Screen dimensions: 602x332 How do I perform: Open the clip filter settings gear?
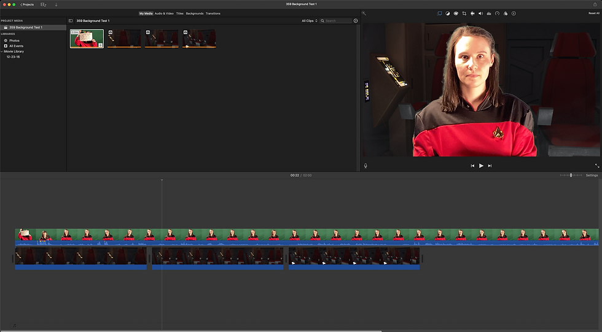click(x=356, y=21)
